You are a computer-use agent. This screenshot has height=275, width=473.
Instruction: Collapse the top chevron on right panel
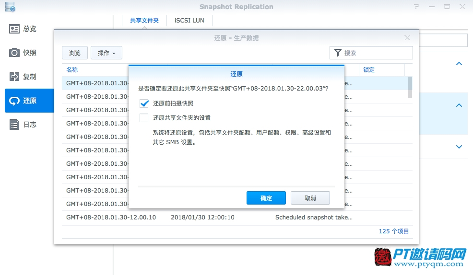[x=459, y=64]
